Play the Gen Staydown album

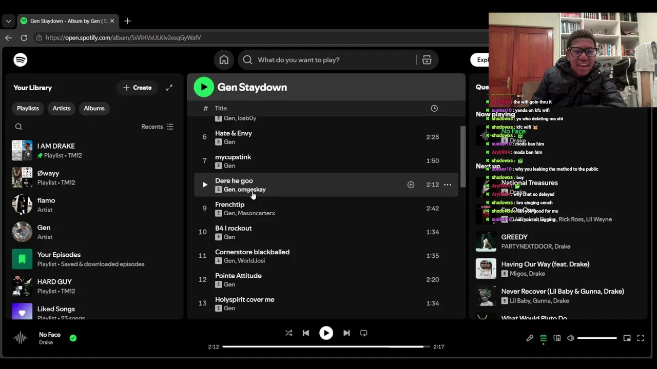[204, 87]
